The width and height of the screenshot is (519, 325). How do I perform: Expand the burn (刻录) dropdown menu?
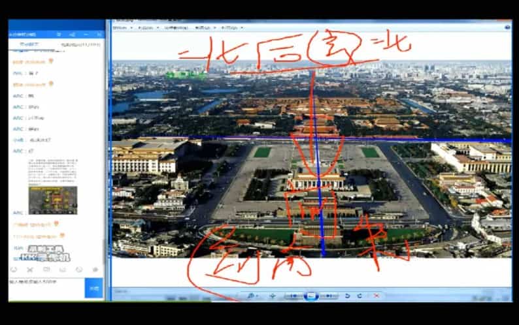coord(204,28)
